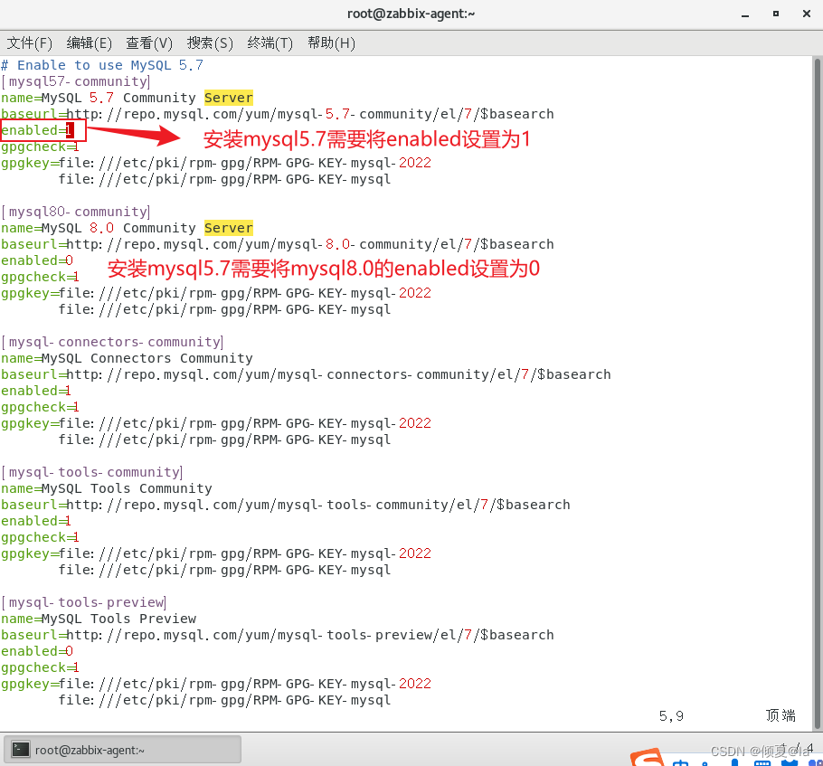Screen dimensions: 823x766
Task: Click enabled=1 under mysql-connectors-community
Action: 36,391
